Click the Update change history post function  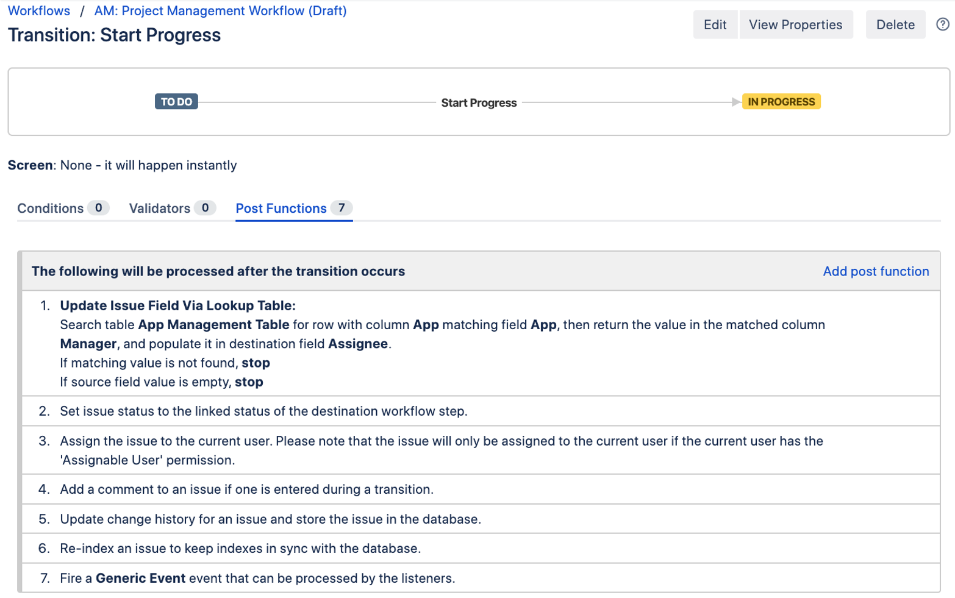point(270,519)
